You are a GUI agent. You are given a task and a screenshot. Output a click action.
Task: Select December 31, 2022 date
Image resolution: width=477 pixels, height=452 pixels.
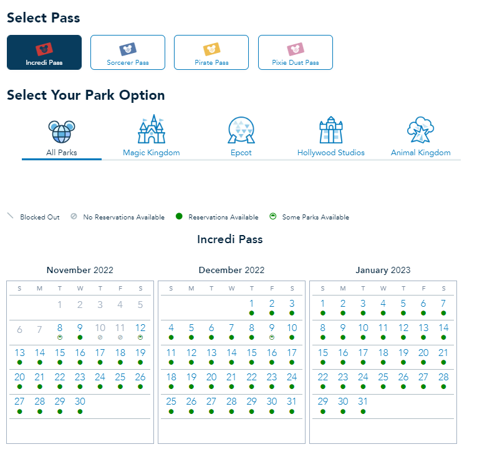coord(292,402)
